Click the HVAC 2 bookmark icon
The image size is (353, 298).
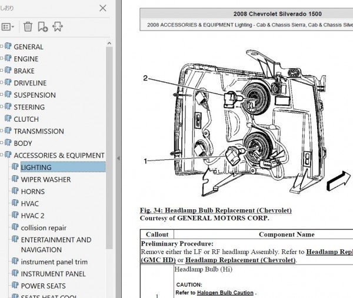15,215
